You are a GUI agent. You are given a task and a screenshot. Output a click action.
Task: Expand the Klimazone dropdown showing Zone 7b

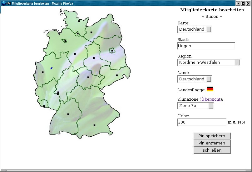[x=195, y=106]
